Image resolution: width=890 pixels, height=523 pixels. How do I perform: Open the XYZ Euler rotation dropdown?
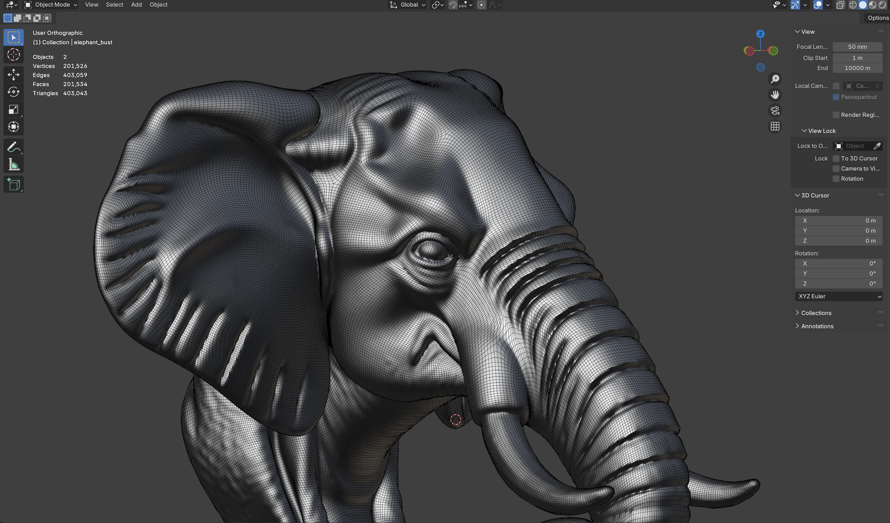(838, 296)
